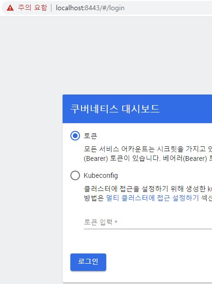Select the 토큰 radio button
The height and width of the screenshot is (284, 212).
(75, 136)
